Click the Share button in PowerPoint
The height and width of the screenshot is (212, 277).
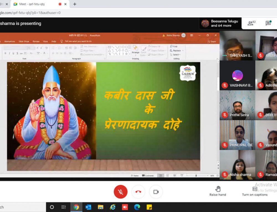[212, 42]
